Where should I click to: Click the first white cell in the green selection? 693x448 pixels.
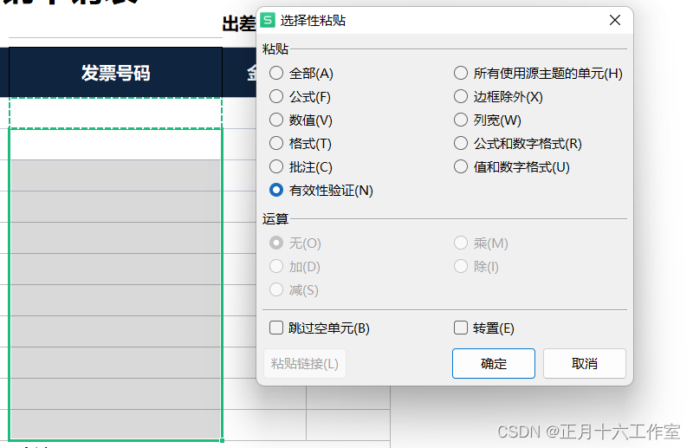click(x=115, y=144)
